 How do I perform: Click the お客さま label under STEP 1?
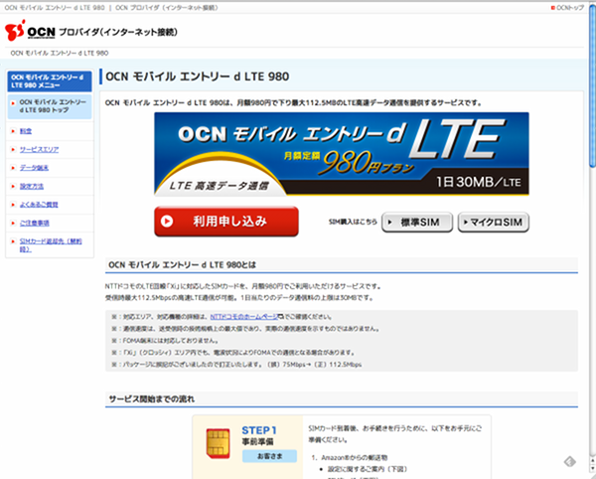[269, 456]
